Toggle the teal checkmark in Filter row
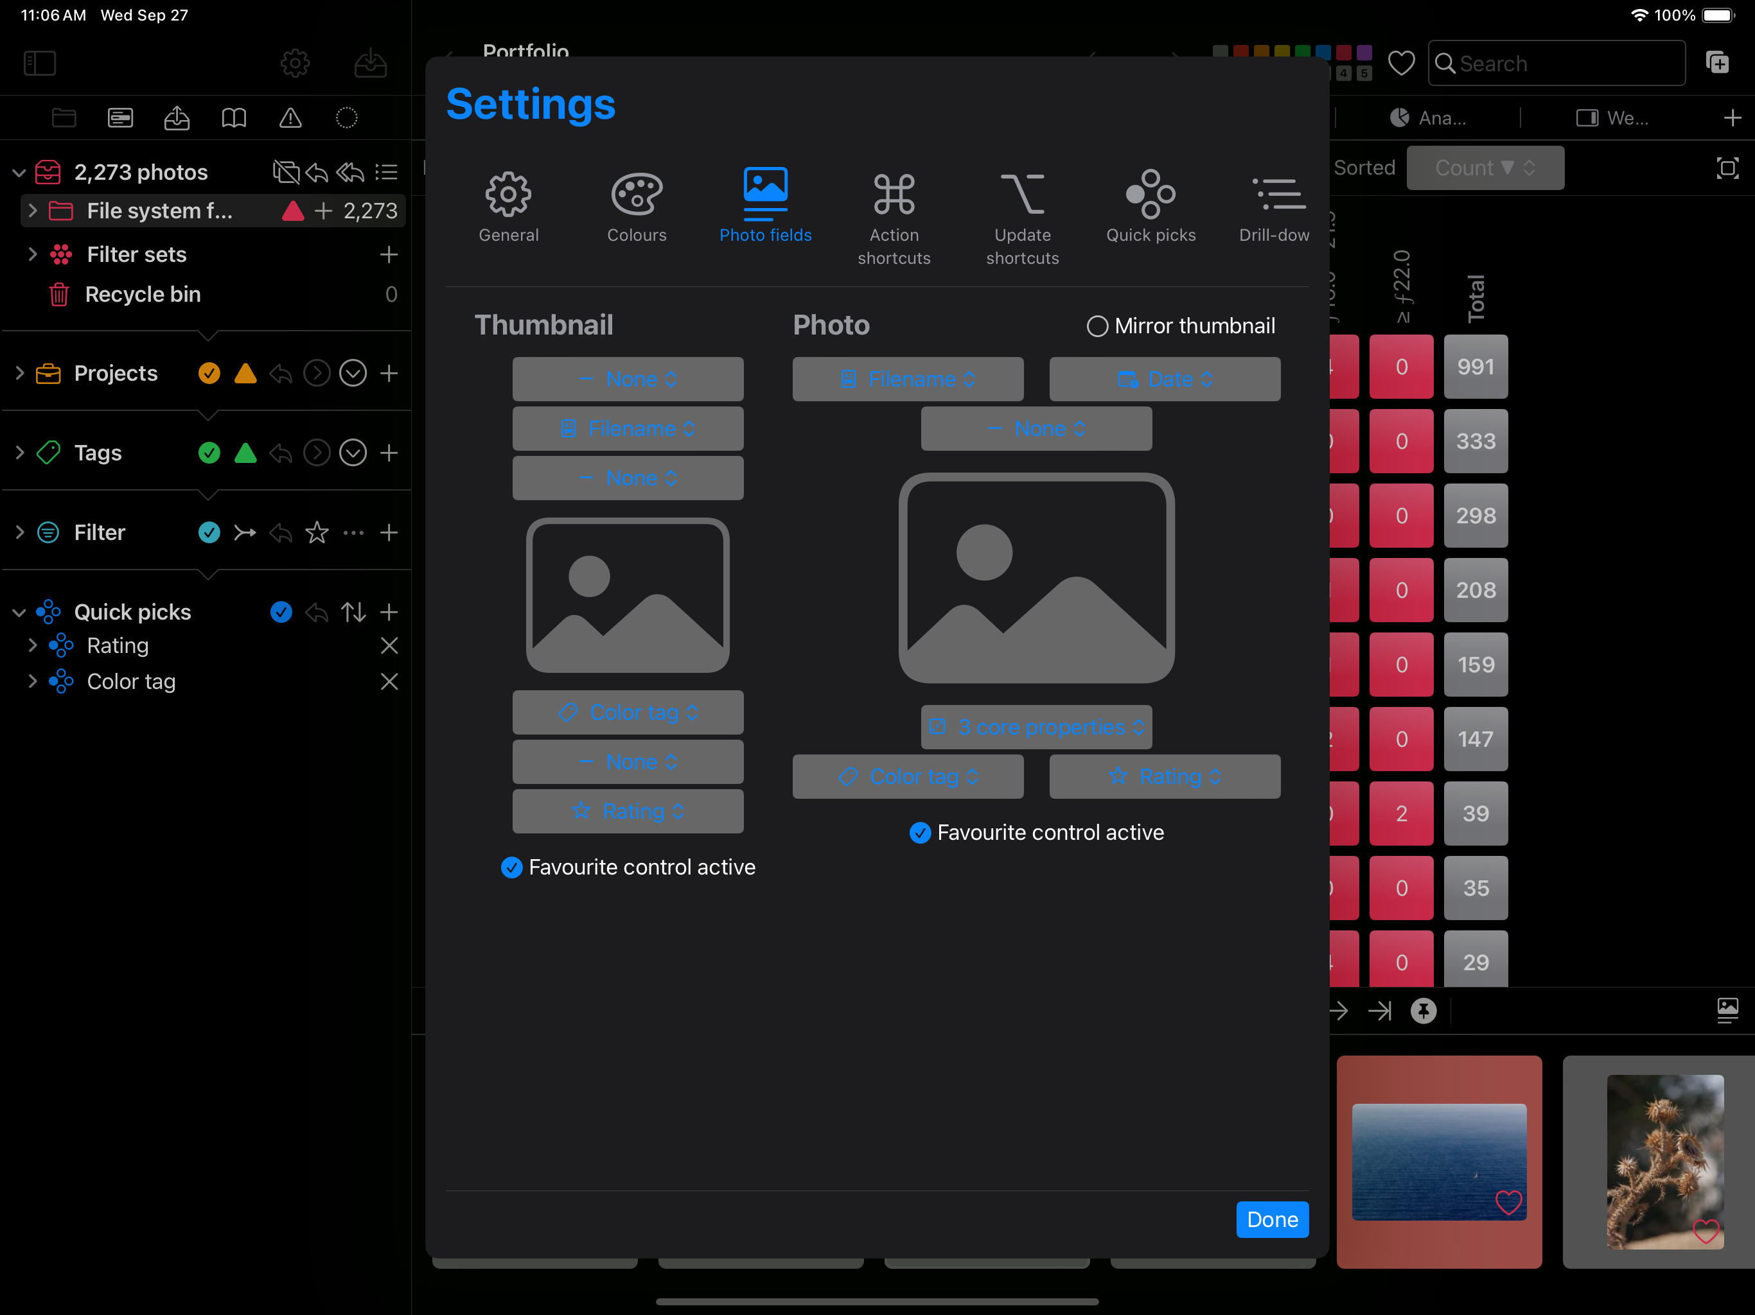This screenshot has width=1755, height=1315. pyautogui.click(x=209, y=532)
